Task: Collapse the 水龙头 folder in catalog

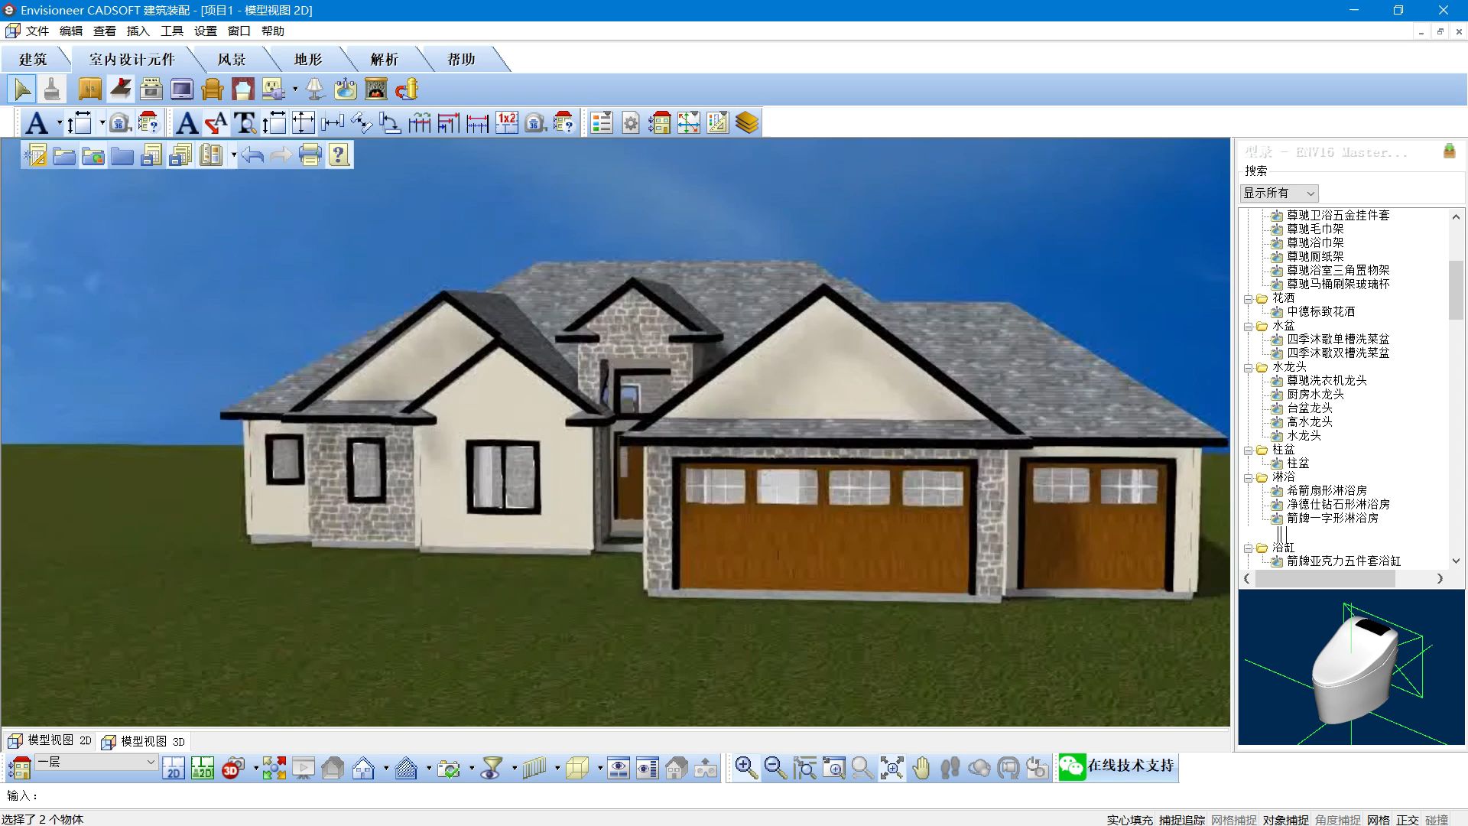Action: (1248, 368)
